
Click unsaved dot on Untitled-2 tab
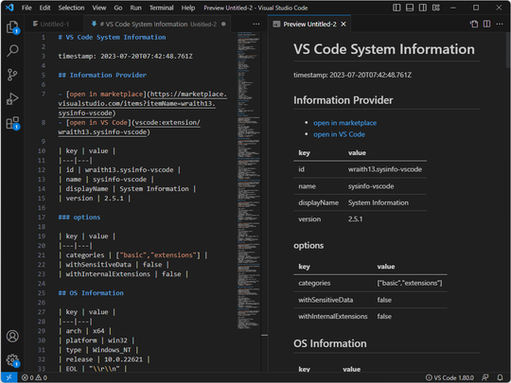point(223,24)
